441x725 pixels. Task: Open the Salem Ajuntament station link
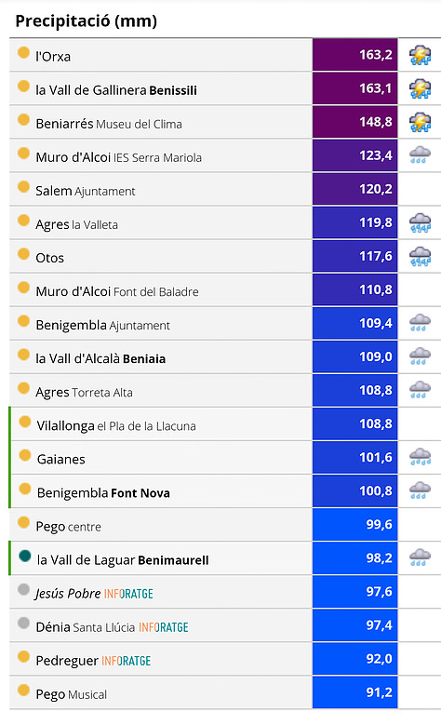point(86,191)
